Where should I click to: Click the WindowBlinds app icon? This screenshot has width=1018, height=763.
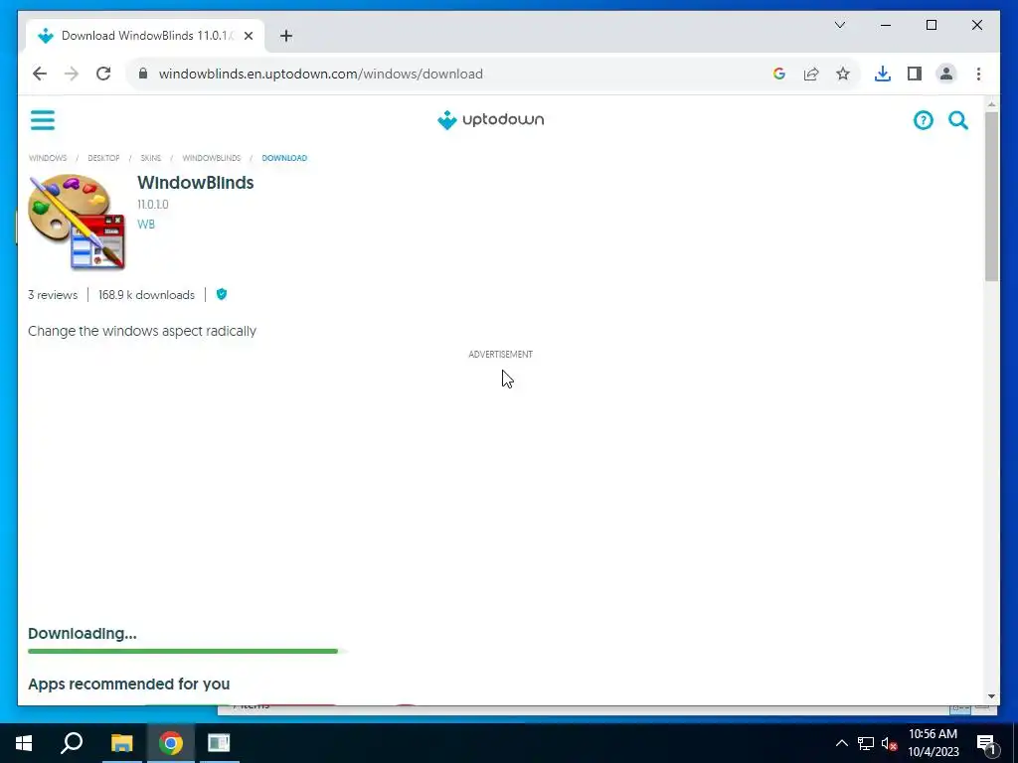click(x=77, y=222)
